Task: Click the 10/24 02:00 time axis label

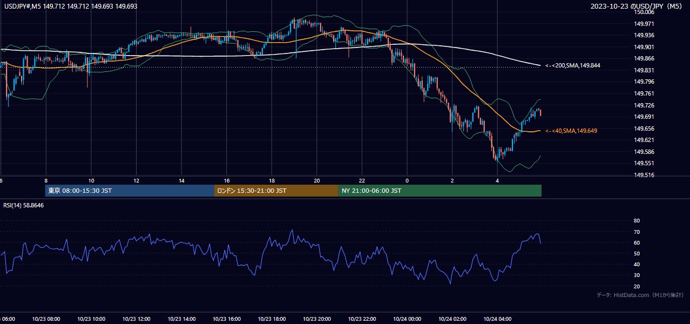Action: pyautogui.click(x=452, y=319)
